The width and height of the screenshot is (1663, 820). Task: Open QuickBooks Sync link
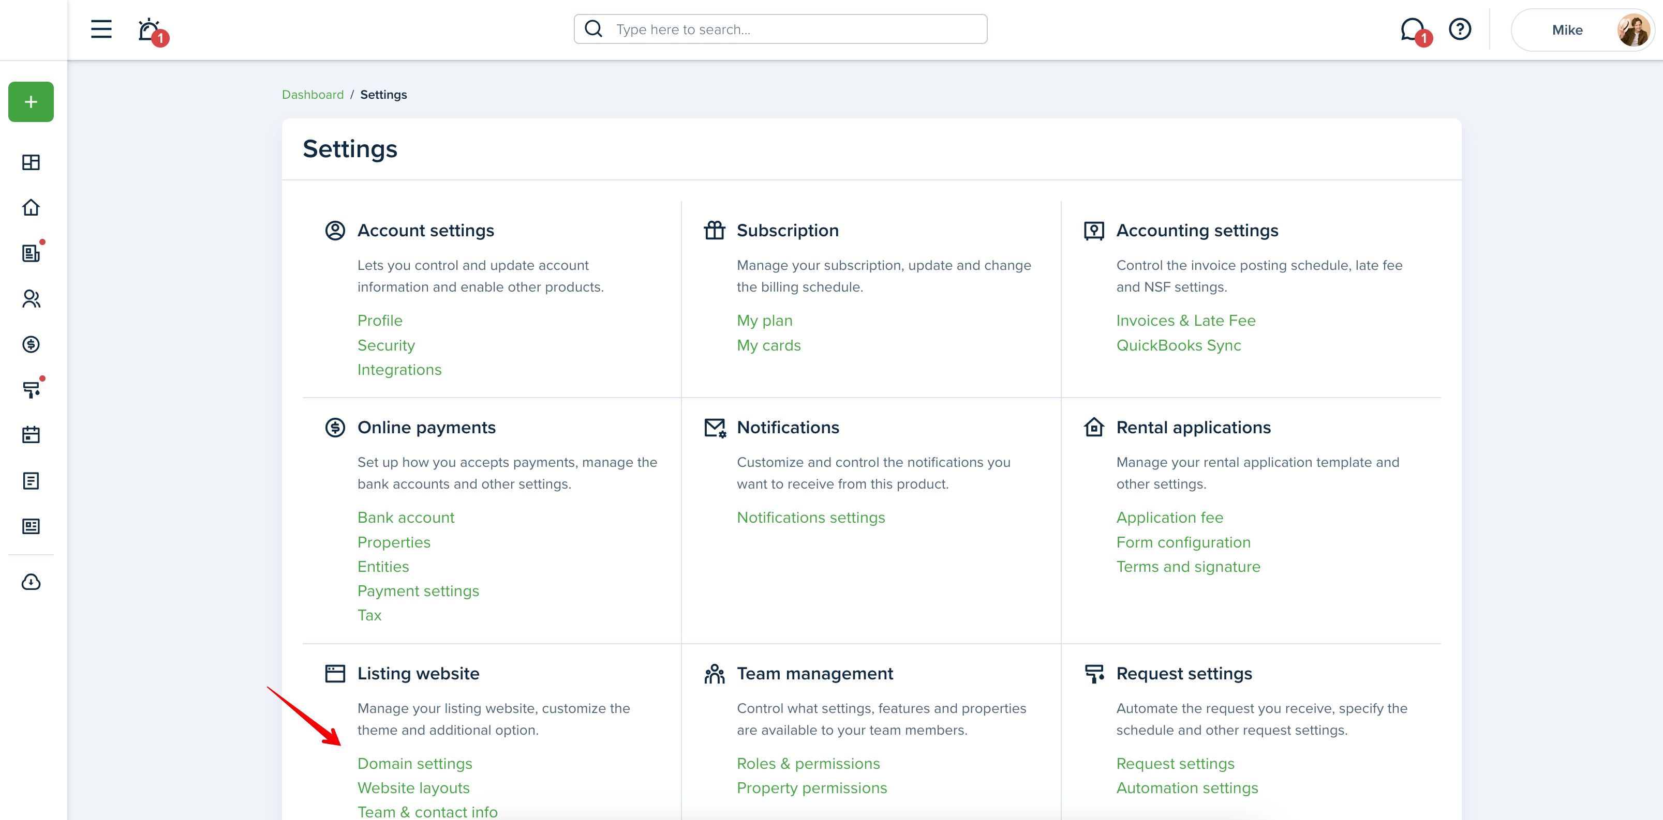tap(1179, 346)
